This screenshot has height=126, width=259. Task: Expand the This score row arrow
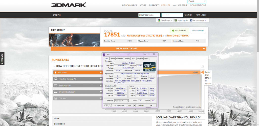(x=101, y=72)
